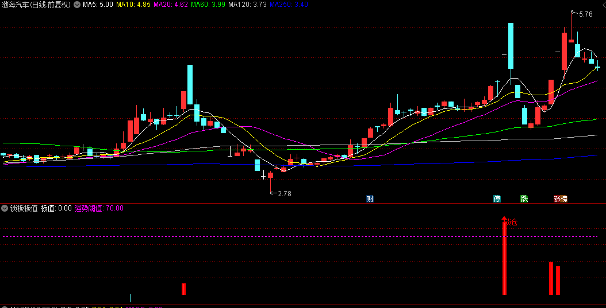Select the small cyan bar in 锁板板值 panel
The image size is (606, 308).
pos(131,298)
